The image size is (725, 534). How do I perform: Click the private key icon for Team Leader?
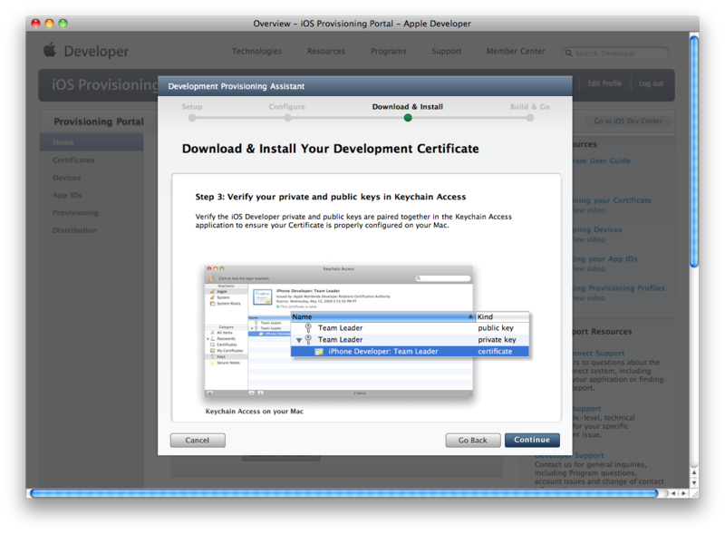coord(308,340)
